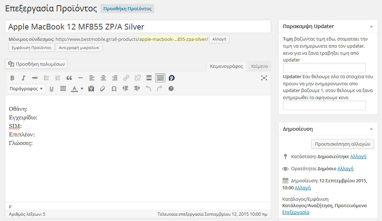Apply strikethrough (ABC) formatting
The width and height of the screenshot is (382, 221).
(35, 78)
